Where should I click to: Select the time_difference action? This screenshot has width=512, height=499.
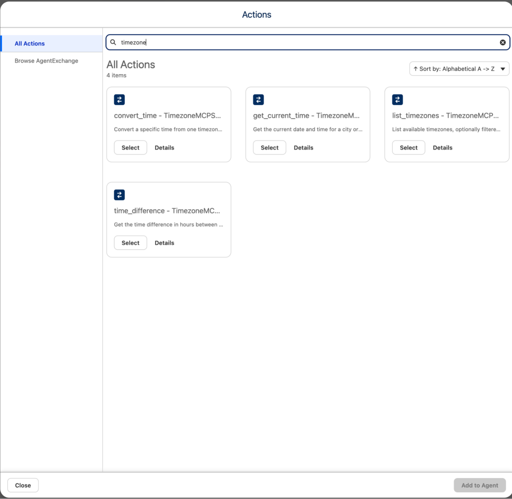pos(130,243)
